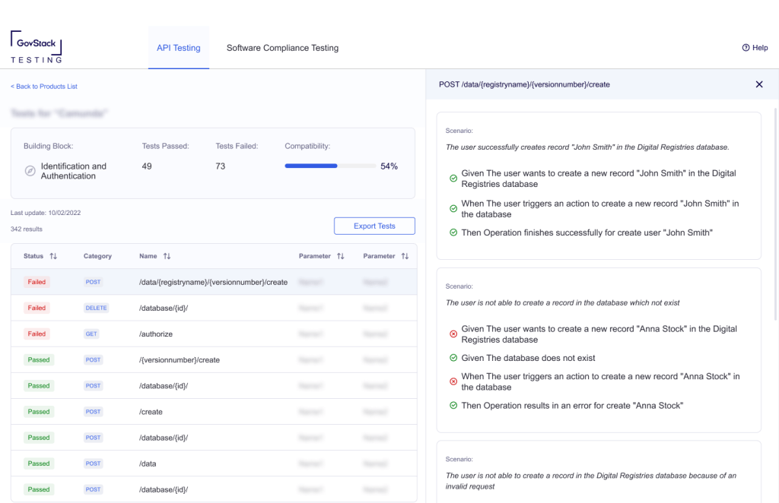Click red failed icon beside "When ... Anna Stock" step
779x503 pixels.
point(453,381)
